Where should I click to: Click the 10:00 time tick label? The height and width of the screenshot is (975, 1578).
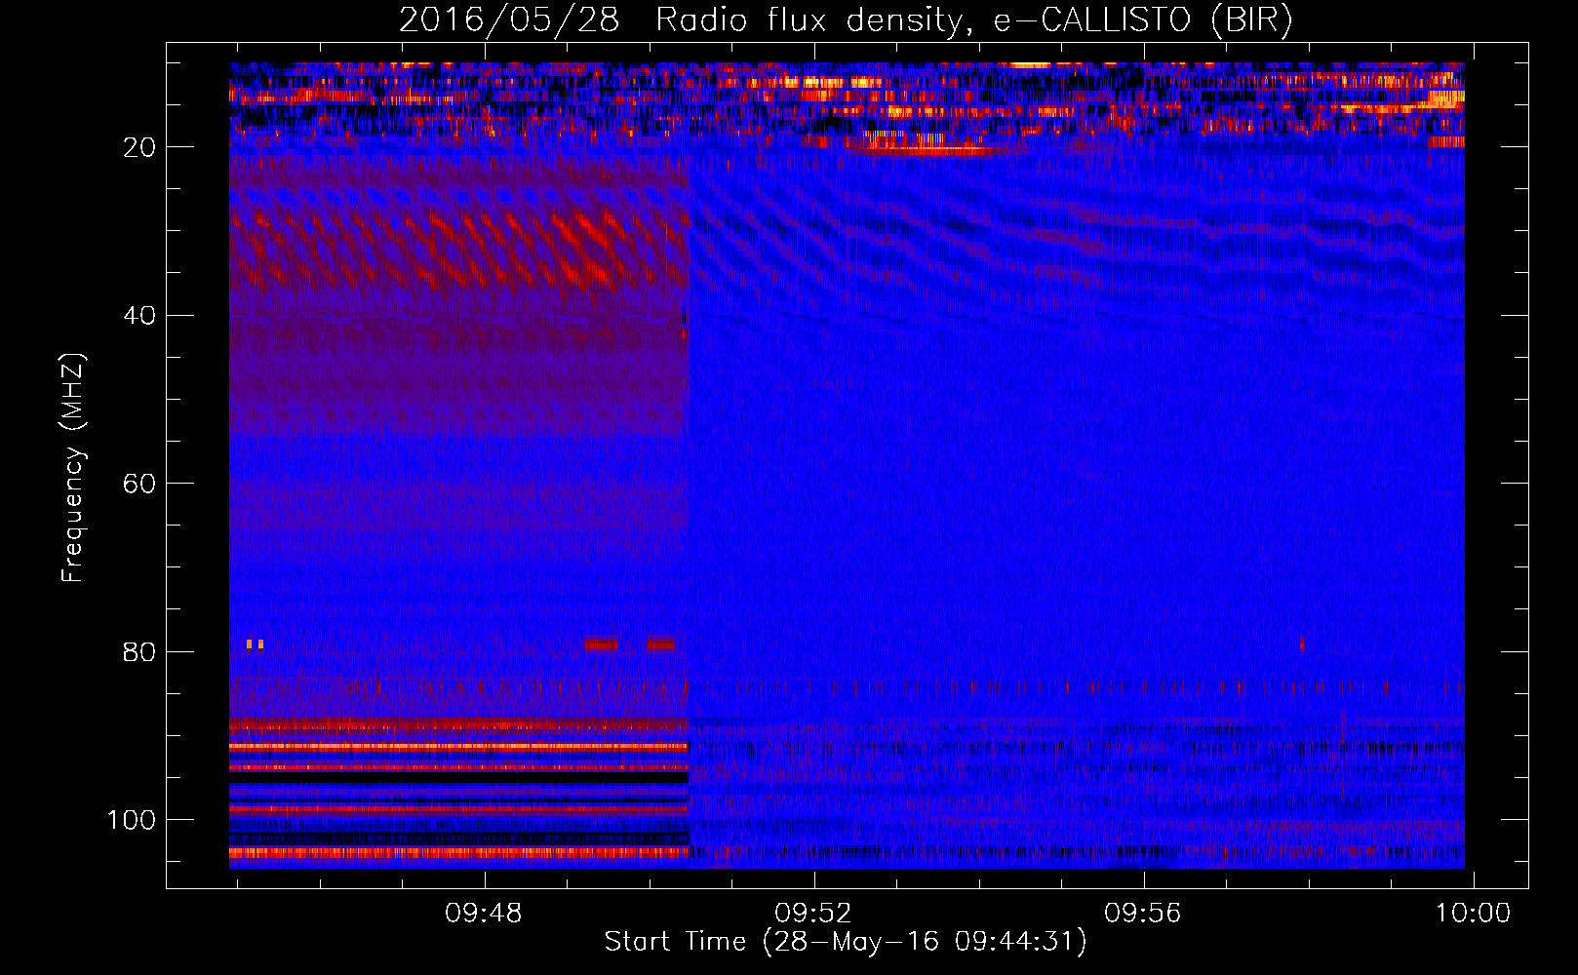[1473, 914]
